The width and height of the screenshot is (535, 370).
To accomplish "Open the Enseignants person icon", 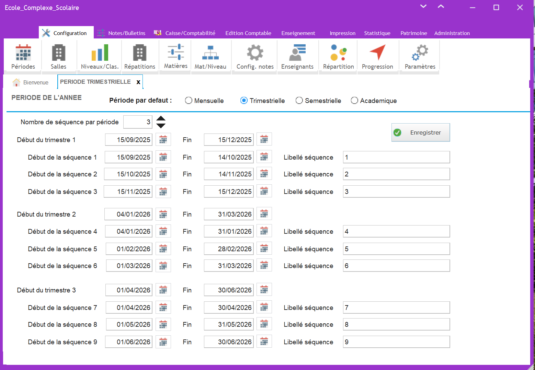I will [x=297, y=53].
